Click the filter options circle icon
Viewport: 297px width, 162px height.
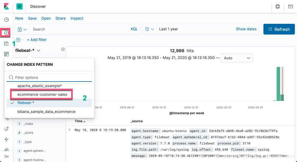click(x=18, y=39)
